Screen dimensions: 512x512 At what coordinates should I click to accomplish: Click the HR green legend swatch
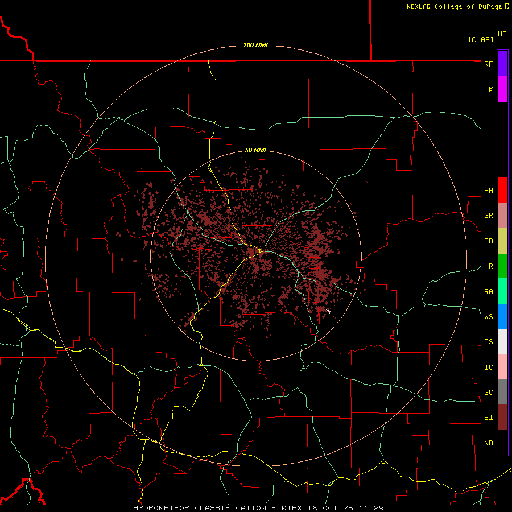pyautogui.click(x=502, y=266)
